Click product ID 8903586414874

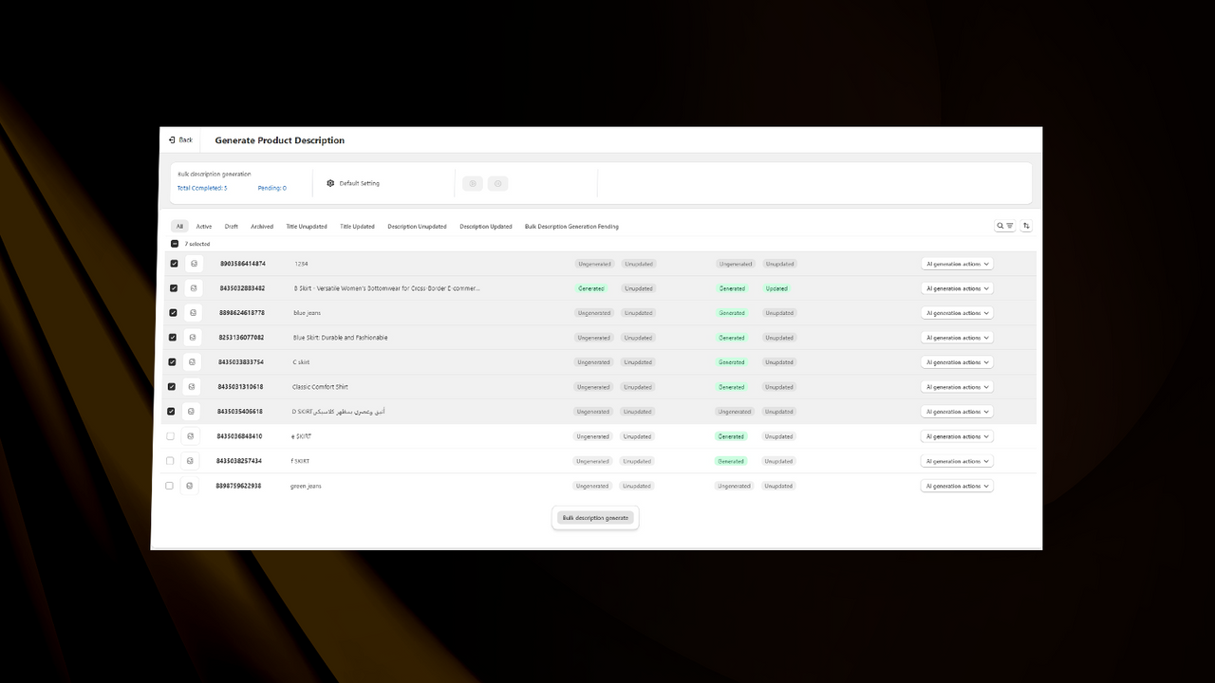[x=243, y=264]
